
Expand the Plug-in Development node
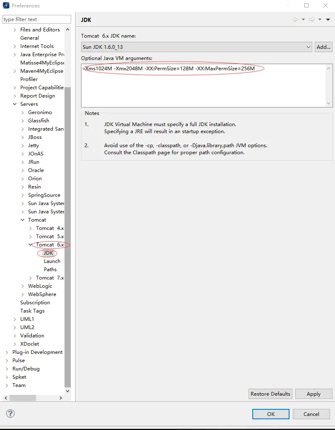pyautogui.click(x=7, y=352)
